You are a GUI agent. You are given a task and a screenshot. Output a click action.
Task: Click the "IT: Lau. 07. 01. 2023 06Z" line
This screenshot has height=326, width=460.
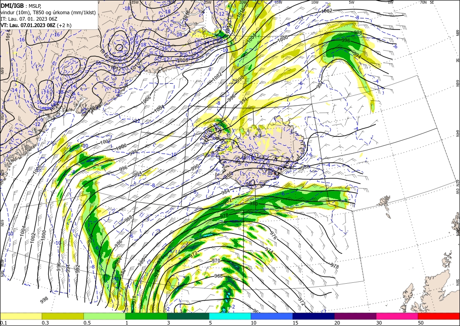pyautogui.click(x=29, y=19)
